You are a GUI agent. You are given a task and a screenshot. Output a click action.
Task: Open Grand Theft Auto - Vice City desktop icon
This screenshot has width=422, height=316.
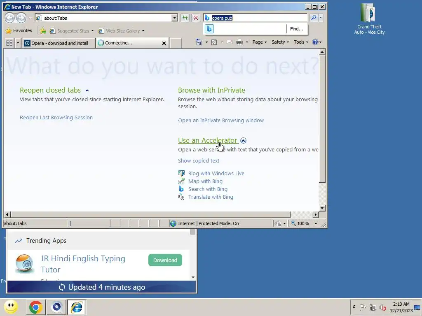pos(369,19)
